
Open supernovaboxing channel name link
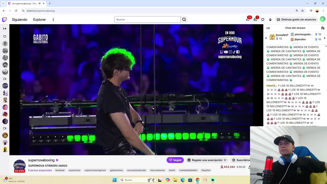point(41,160)
